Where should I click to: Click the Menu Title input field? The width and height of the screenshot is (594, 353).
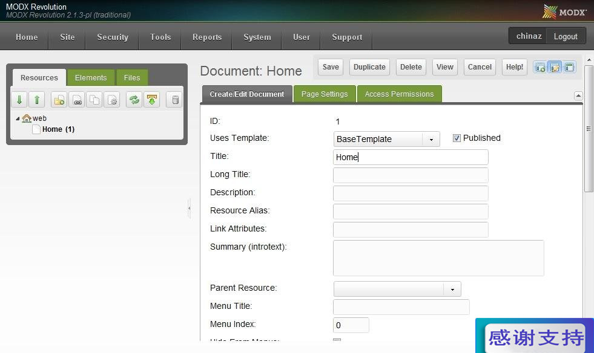click(401, 307)
